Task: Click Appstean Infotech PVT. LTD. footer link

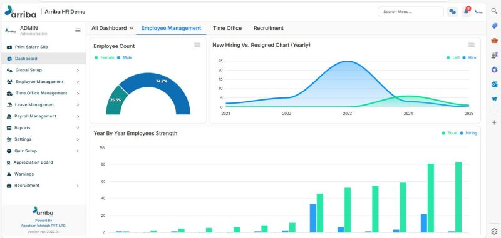Action: click(43, 226)
